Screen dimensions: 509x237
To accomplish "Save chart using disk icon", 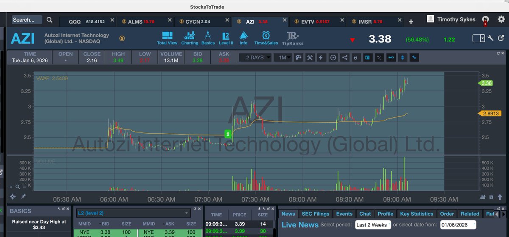I will pos(491,197).
